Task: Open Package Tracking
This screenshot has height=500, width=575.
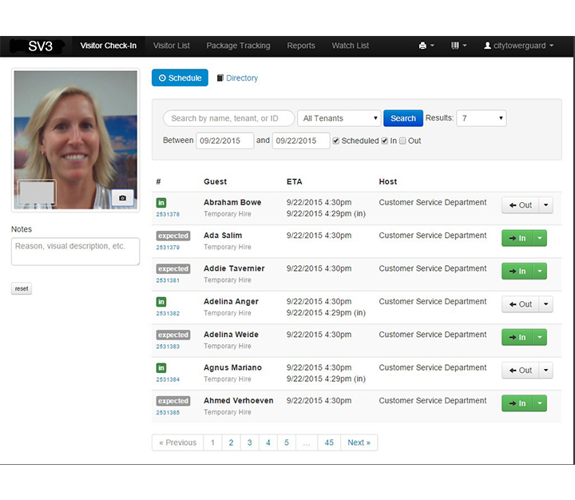Action: coord(238,46)
